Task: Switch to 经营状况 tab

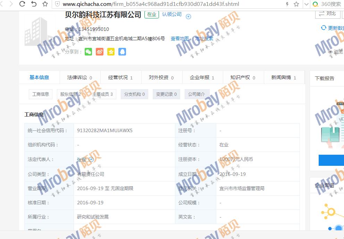Action: click(x=120, y=78)
